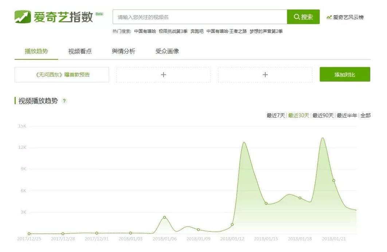Switch to the 舆情分析 tab
This screenshot has height=252, width=387.
coord(124,51)
